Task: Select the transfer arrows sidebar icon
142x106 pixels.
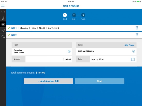Action: 3,18
